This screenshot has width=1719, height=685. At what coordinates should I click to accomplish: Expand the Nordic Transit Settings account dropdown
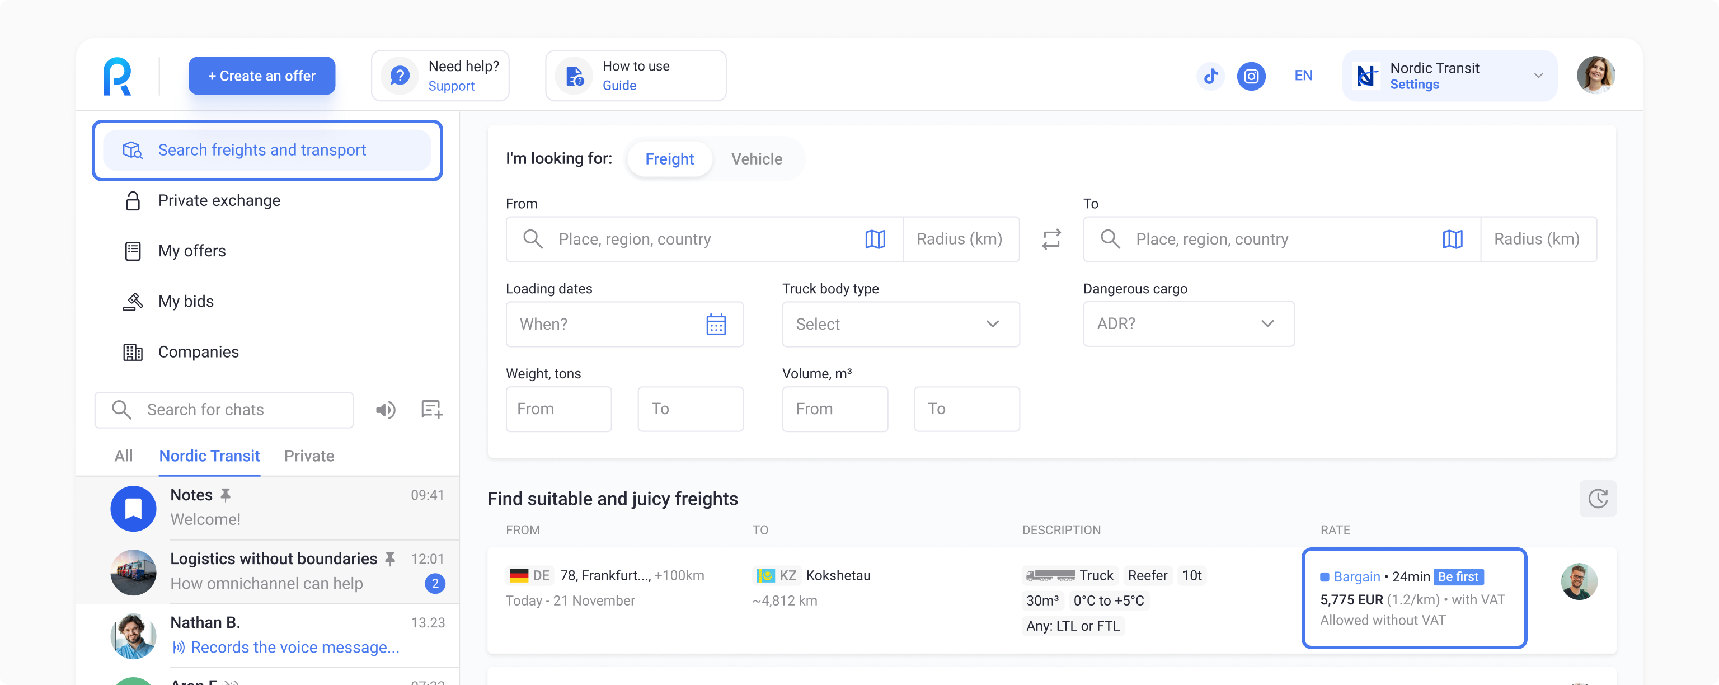[x=1449, y=76]
